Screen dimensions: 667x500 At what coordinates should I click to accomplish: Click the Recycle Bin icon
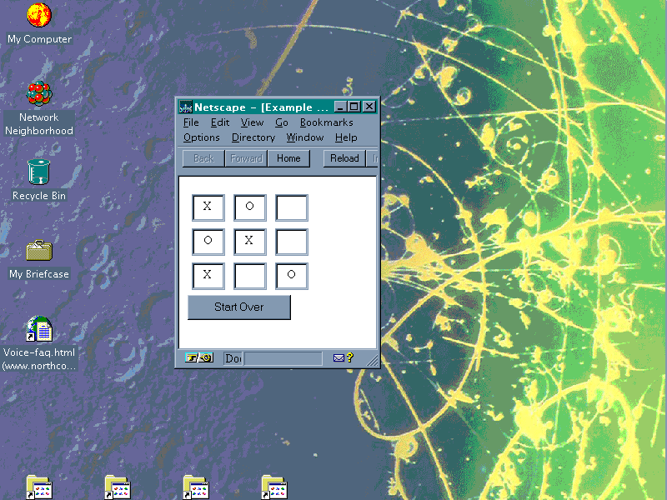point(39,172)
